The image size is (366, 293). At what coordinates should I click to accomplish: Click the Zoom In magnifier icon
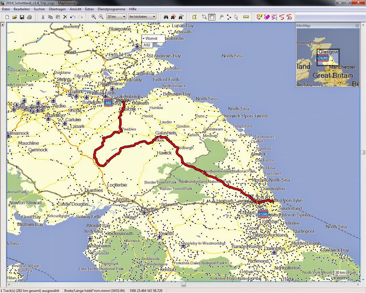pyautogui.click(x=94, y=17)
